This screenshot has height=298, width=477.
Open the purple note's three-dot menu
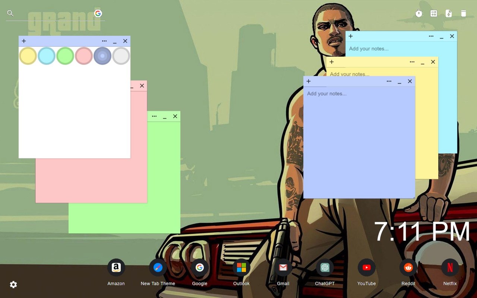(x=389, y=81)
